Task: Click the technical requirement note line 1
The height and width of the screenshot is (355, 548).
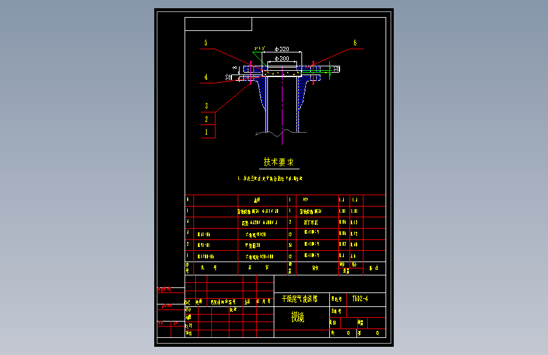Action: (270, 179)
